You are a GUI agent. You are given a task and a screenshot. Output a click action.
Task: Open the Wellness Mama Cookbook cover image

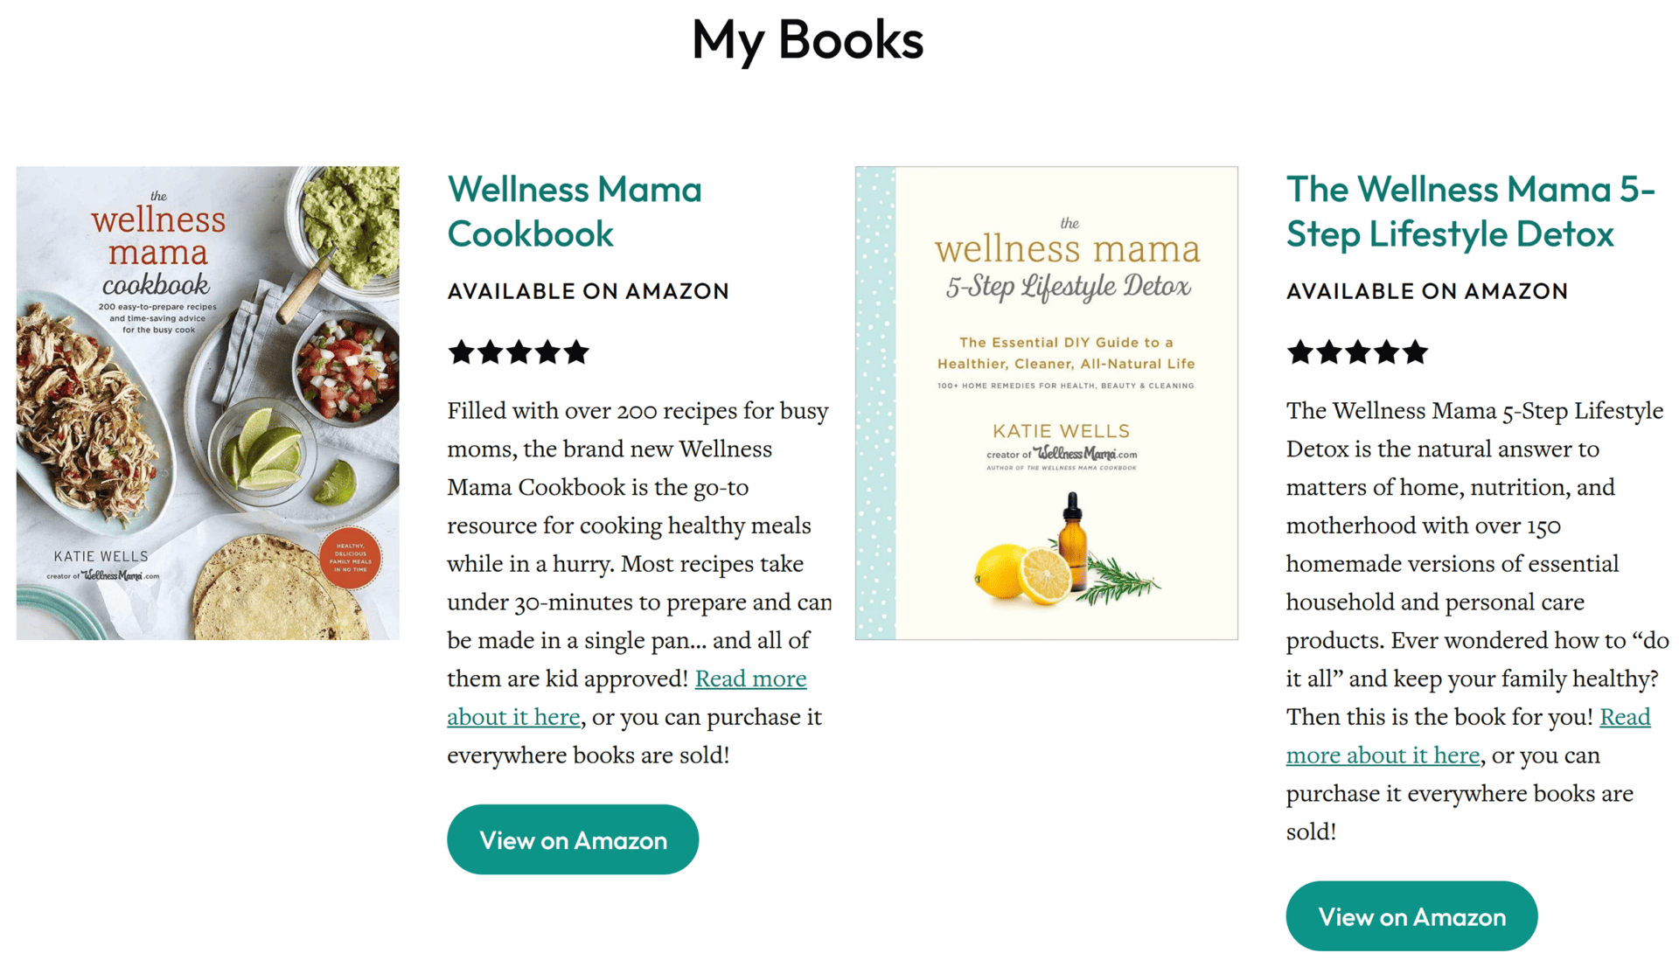208,403
